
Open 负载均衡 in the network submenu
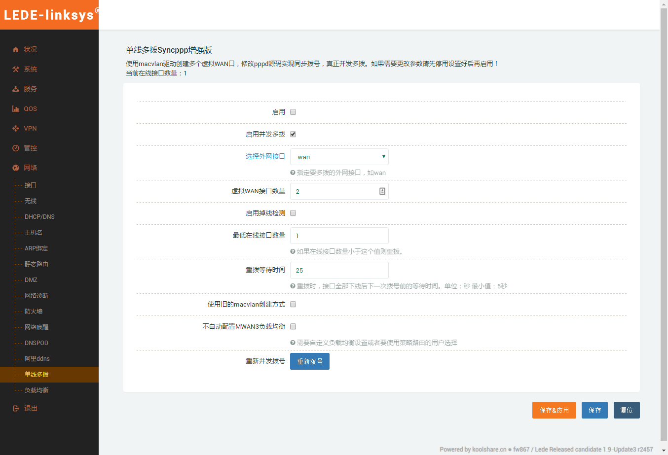(37, 390)
